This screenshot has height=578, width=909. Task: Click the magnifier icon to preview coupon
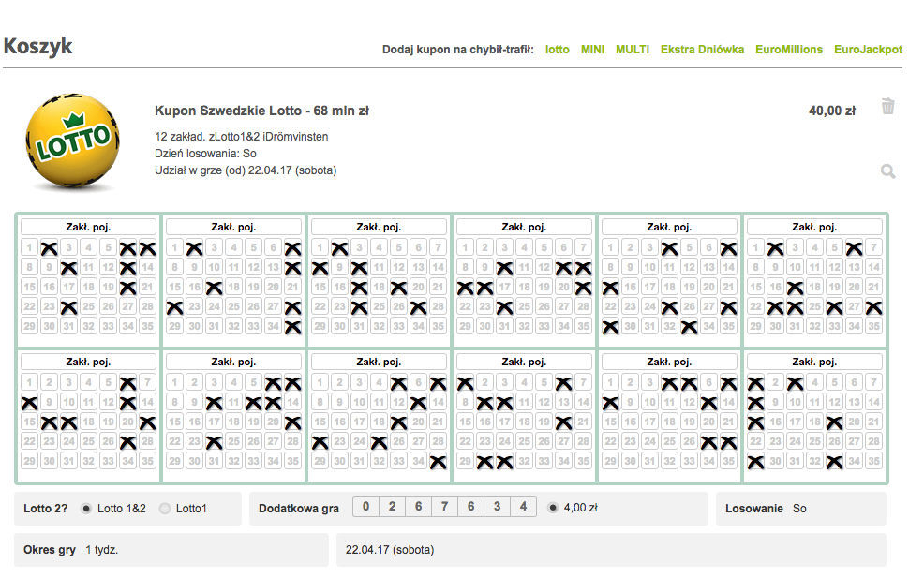[888, 171]
